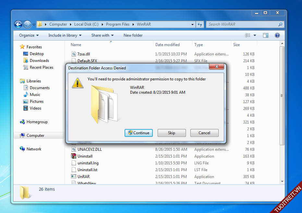
Task: Select Desktop in Favorites
Action: (x=37, y=54)
